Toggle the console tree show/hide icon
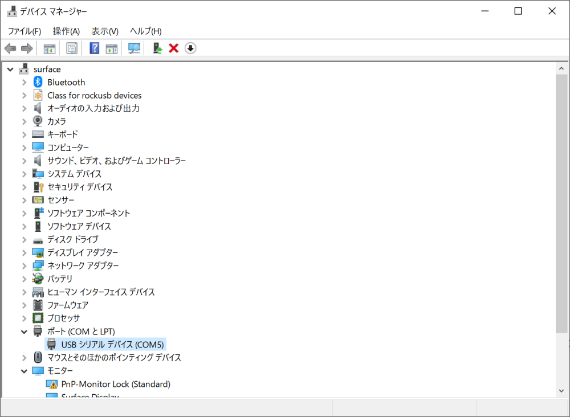Image resolution: width=570 pixels, height=417 pixels. [49, 48]
